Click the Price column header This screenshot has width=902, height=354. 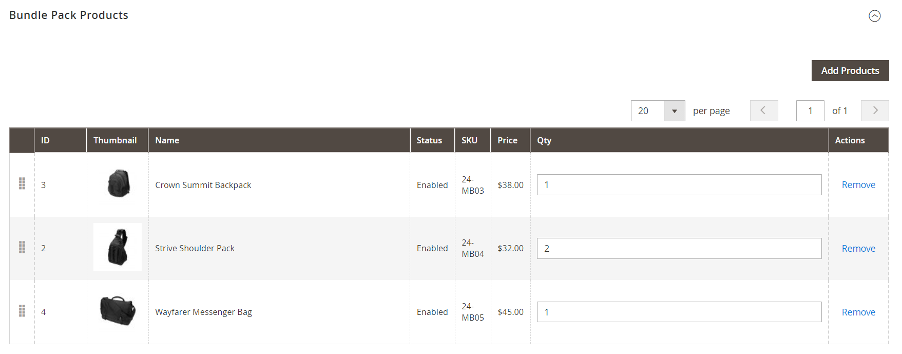(x=507, y=140)
